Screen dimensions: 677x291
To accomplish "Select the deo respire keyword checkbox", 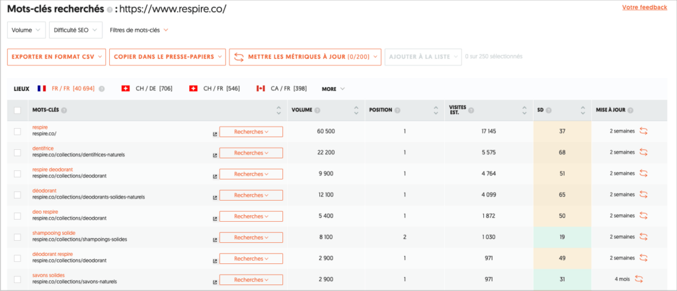I will tap(17, 216).
